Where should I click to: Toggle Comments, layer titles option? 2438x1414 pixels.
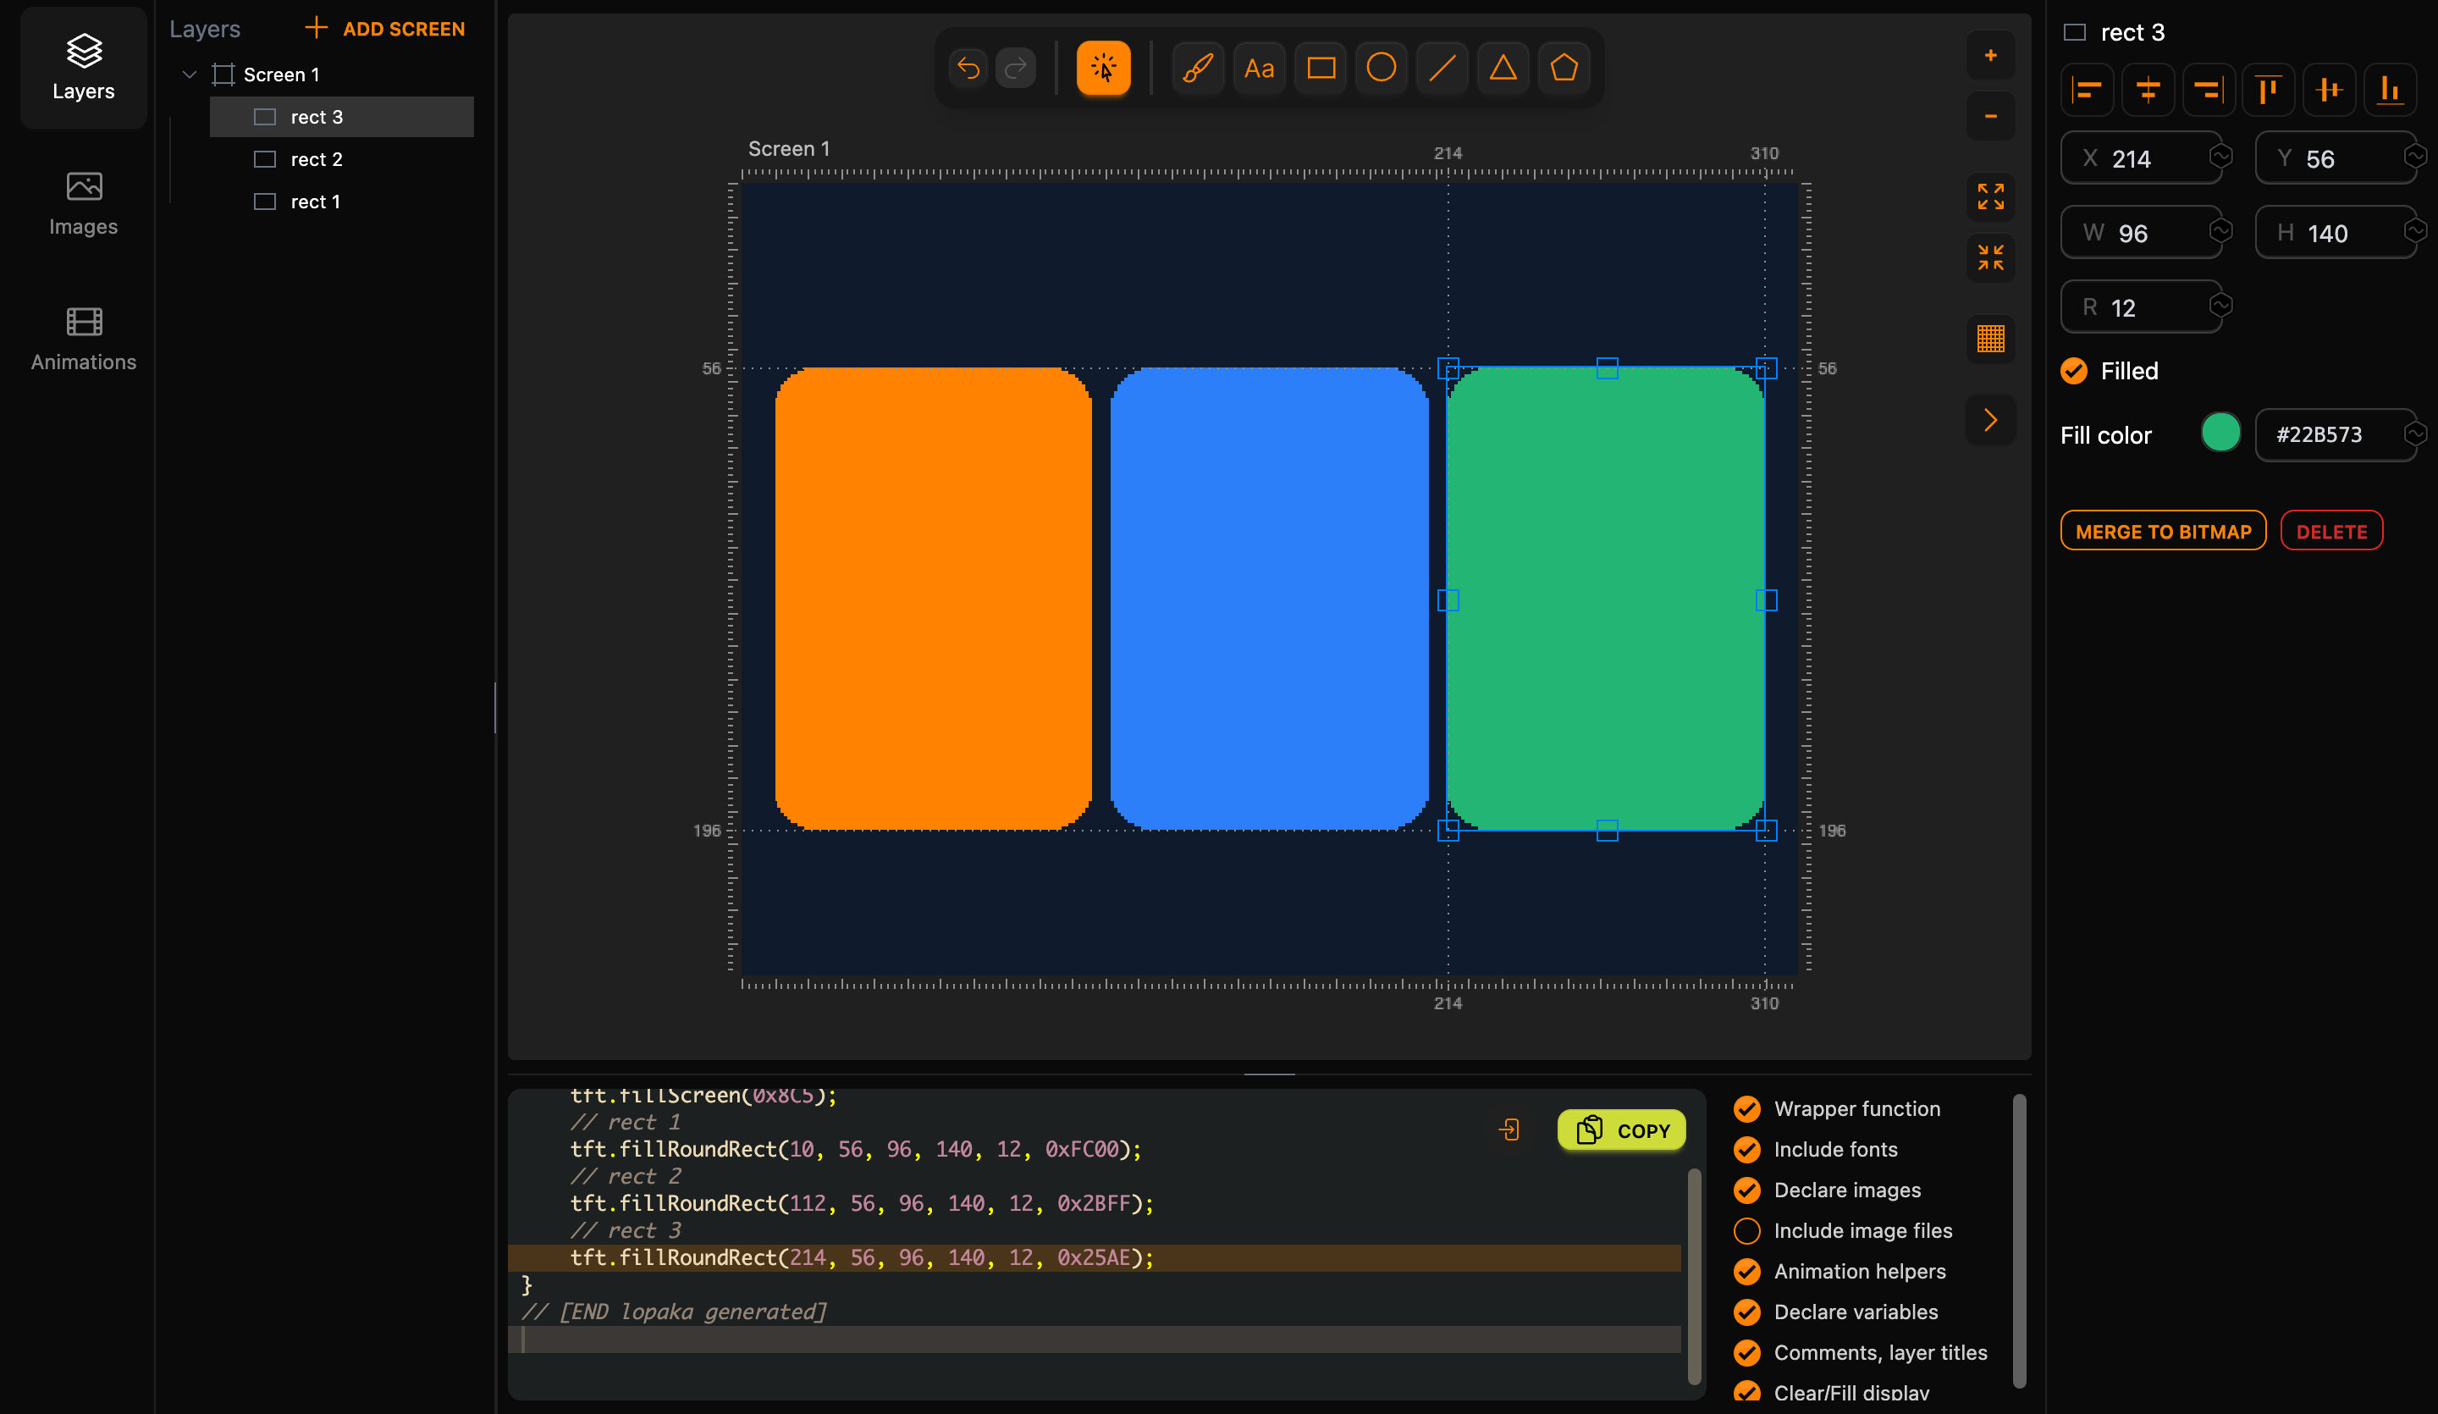click(x=1746, y=1352)
